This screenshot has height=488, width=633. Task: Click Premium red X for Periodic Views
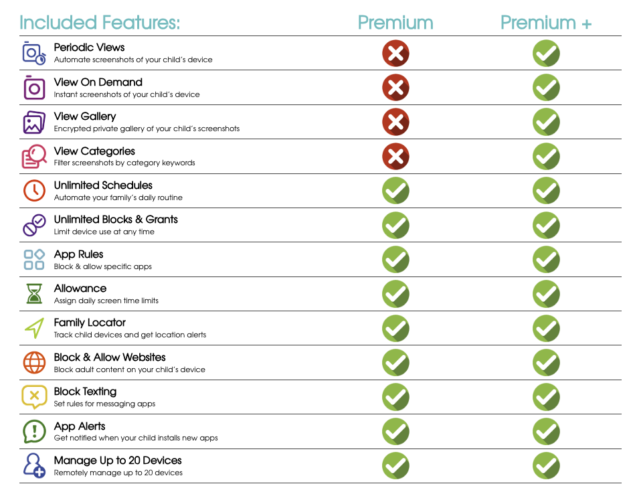[x=395, y=54]
